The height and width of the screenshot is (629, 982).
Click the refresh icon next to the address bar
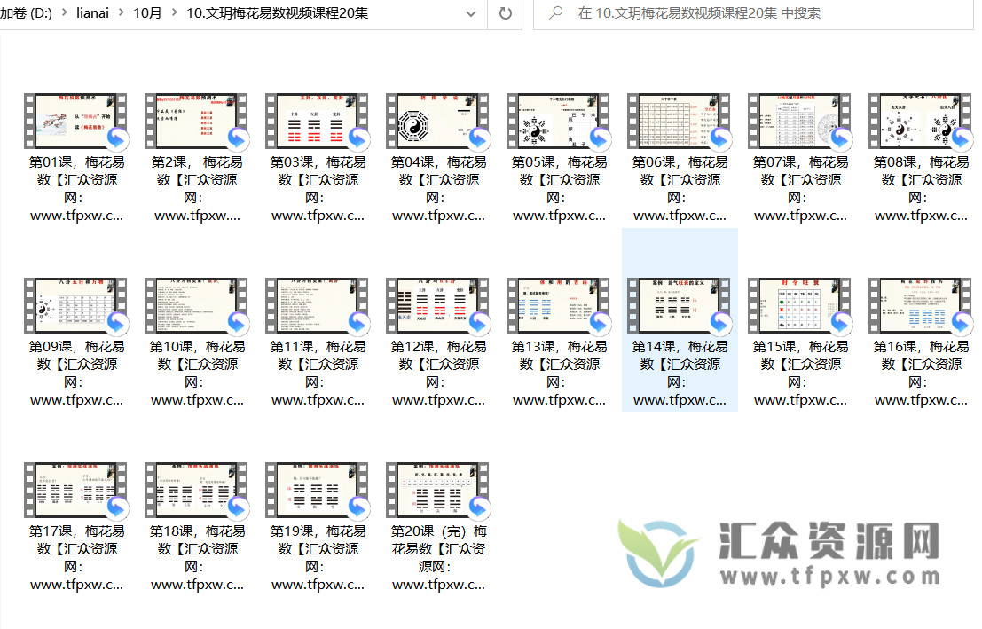(x=504, y=13)
